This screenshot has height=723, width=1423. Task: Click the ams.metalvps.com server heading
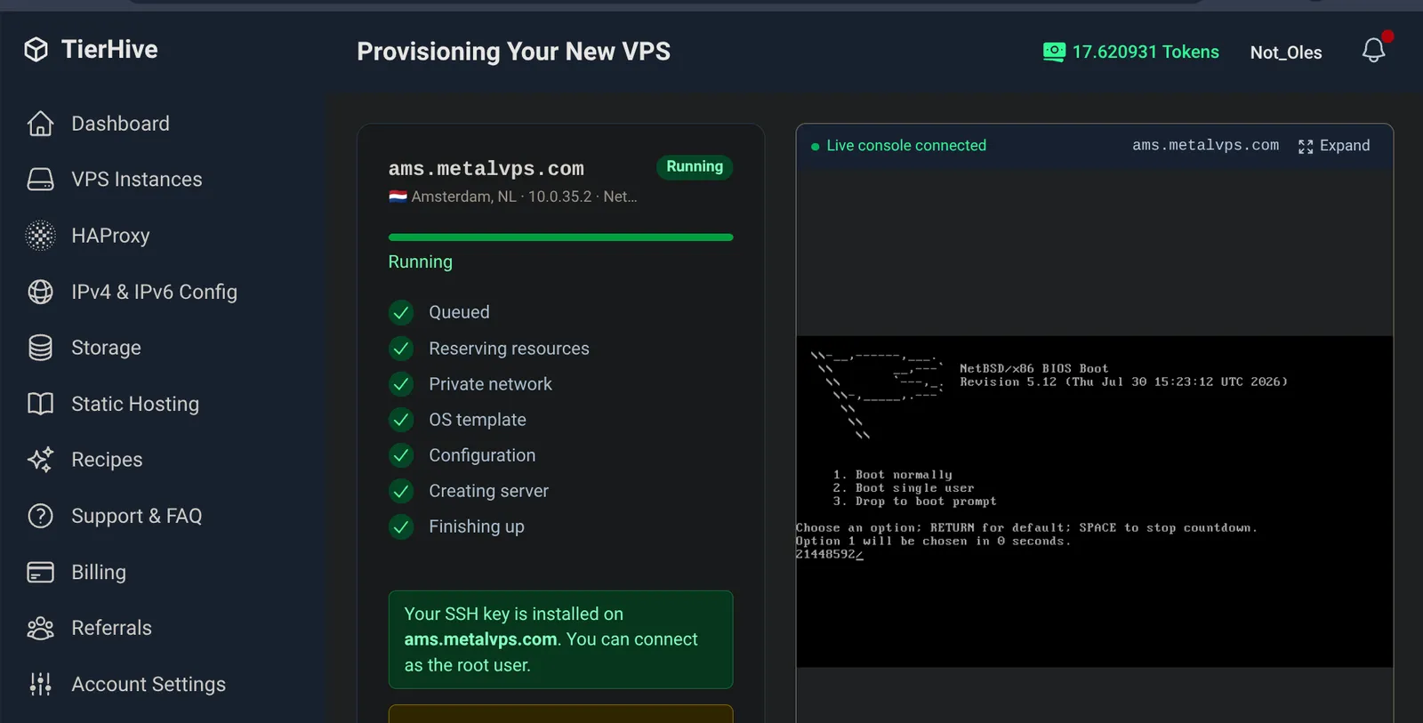486,169
